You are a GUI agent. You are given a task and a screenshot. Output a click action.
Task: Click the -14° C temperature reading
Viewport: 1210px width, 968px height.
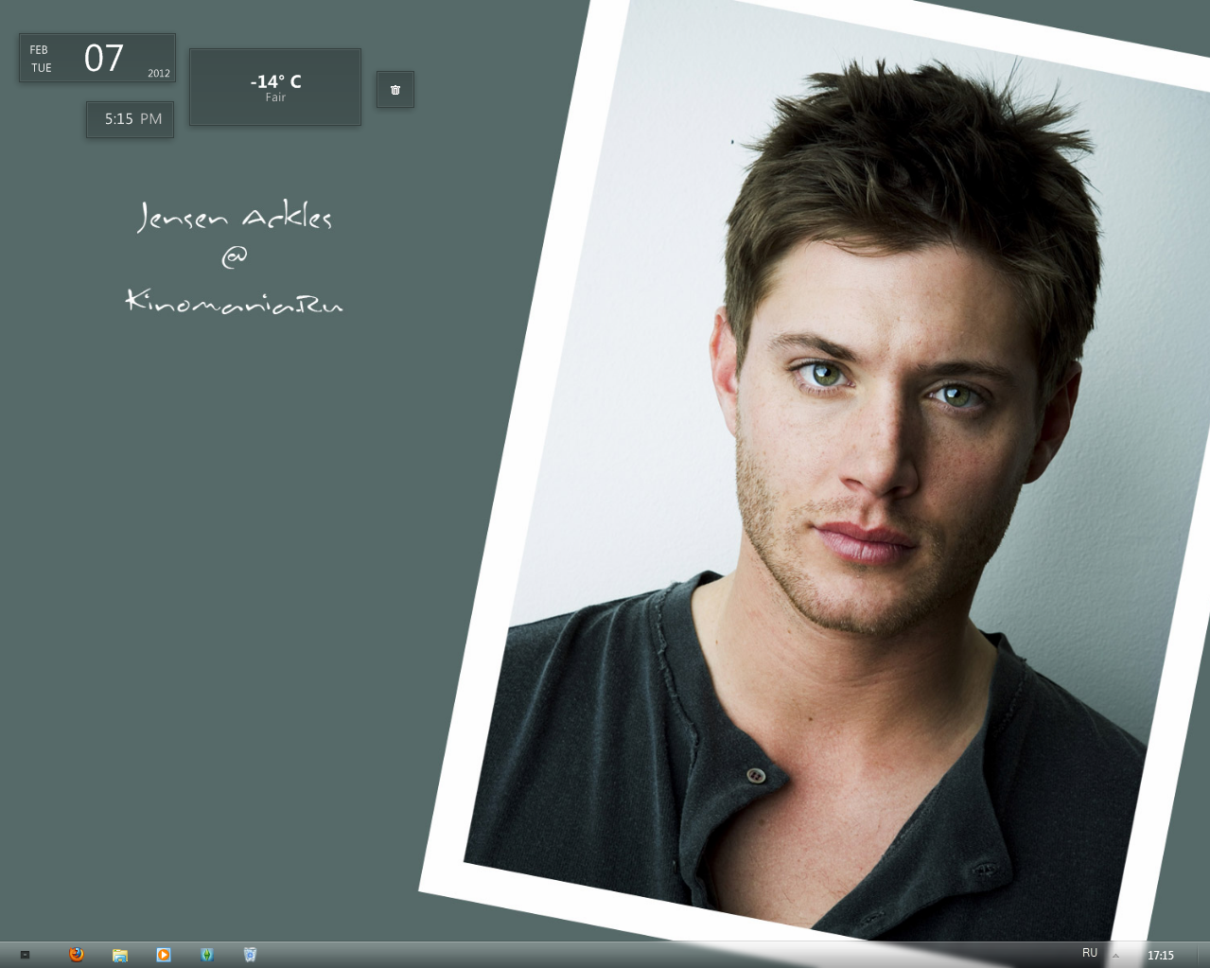275,81
